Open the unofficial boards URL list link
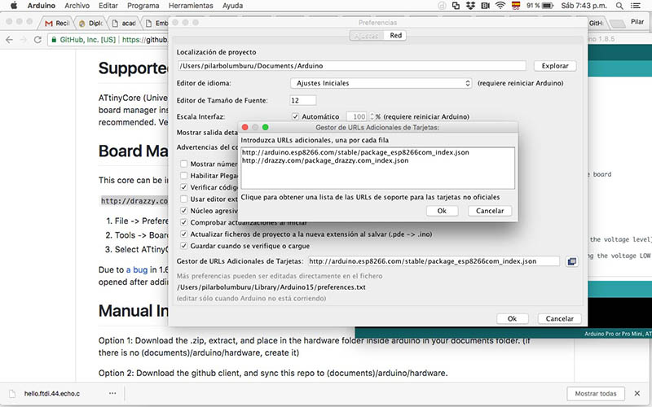Image resolution: width=652 pixels, height=407 pixels. (x=370, y=197)
